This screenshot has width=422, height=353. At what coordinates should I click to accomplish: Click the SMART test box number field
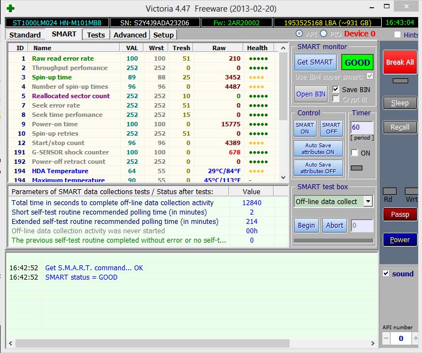pyautogui.click(x=362, y=226)
